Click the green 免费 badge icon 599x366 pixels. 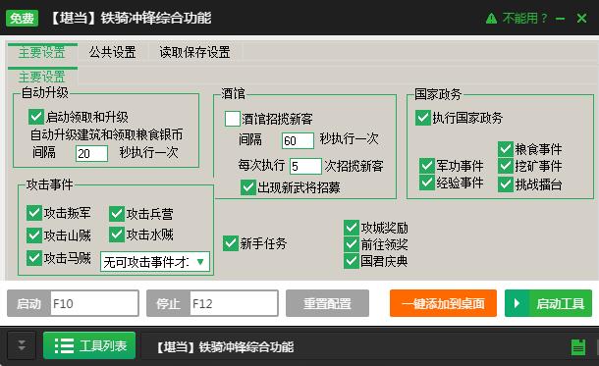22,18
